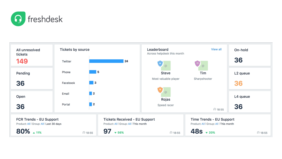282x159 pixels.
Task: Click the Time Trends clock icon
Action: coord(258,133)
